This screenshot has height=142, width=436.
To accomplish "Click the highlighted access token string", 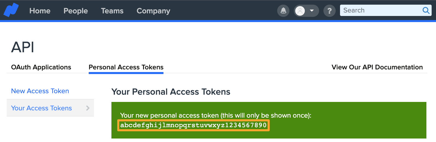I will coord(193,125).
